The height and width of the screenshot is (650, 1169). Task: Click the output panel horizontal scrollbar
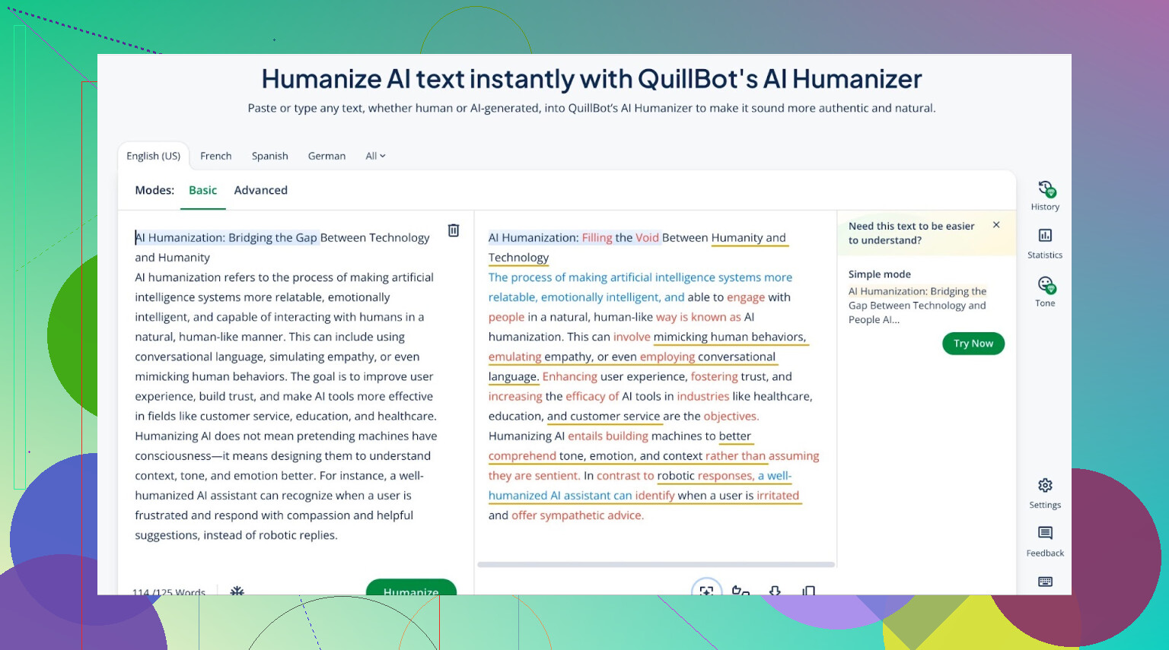tap(655, 565)
